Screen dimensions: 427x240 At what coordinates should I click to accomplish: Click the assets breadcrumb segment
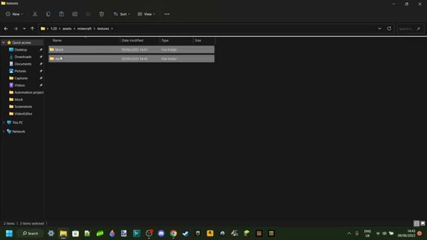click(x=67, y=29)
